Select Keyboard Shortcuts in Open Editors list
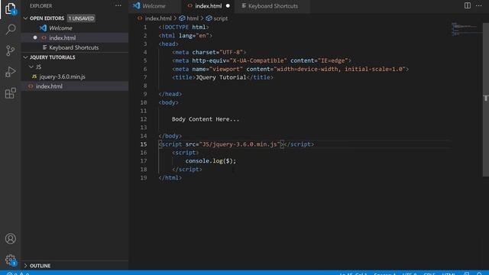489x275 pixels. [x=75, y=47]
